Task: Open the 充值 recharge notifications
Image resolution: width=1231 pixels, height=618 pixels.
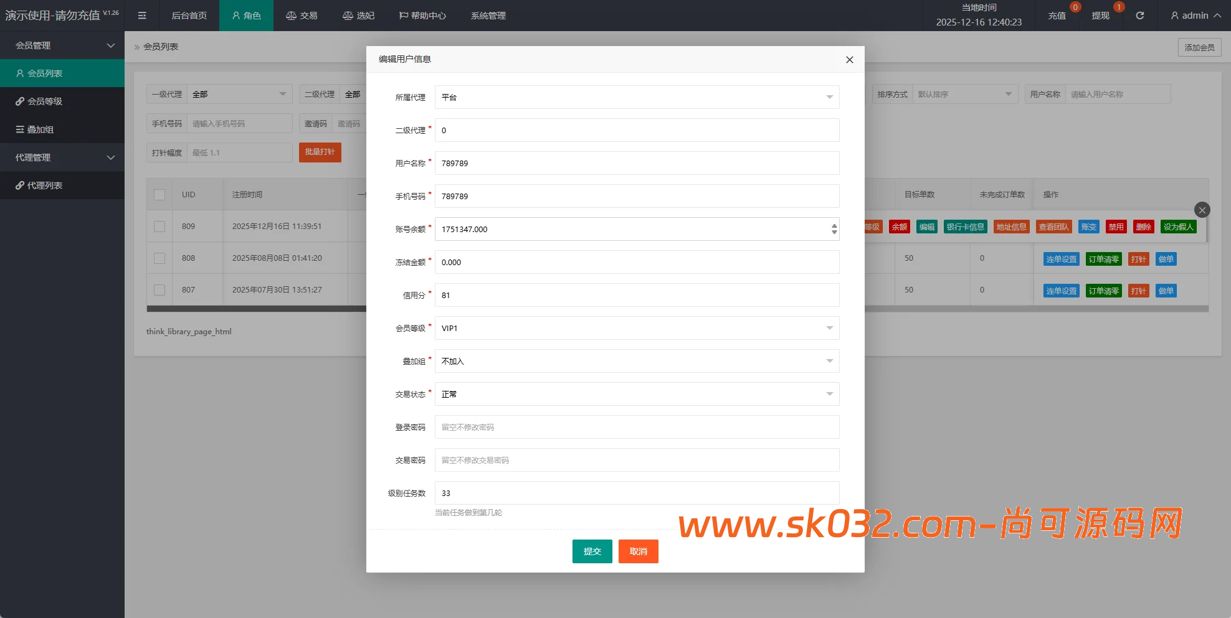Action: (1057, 16)
